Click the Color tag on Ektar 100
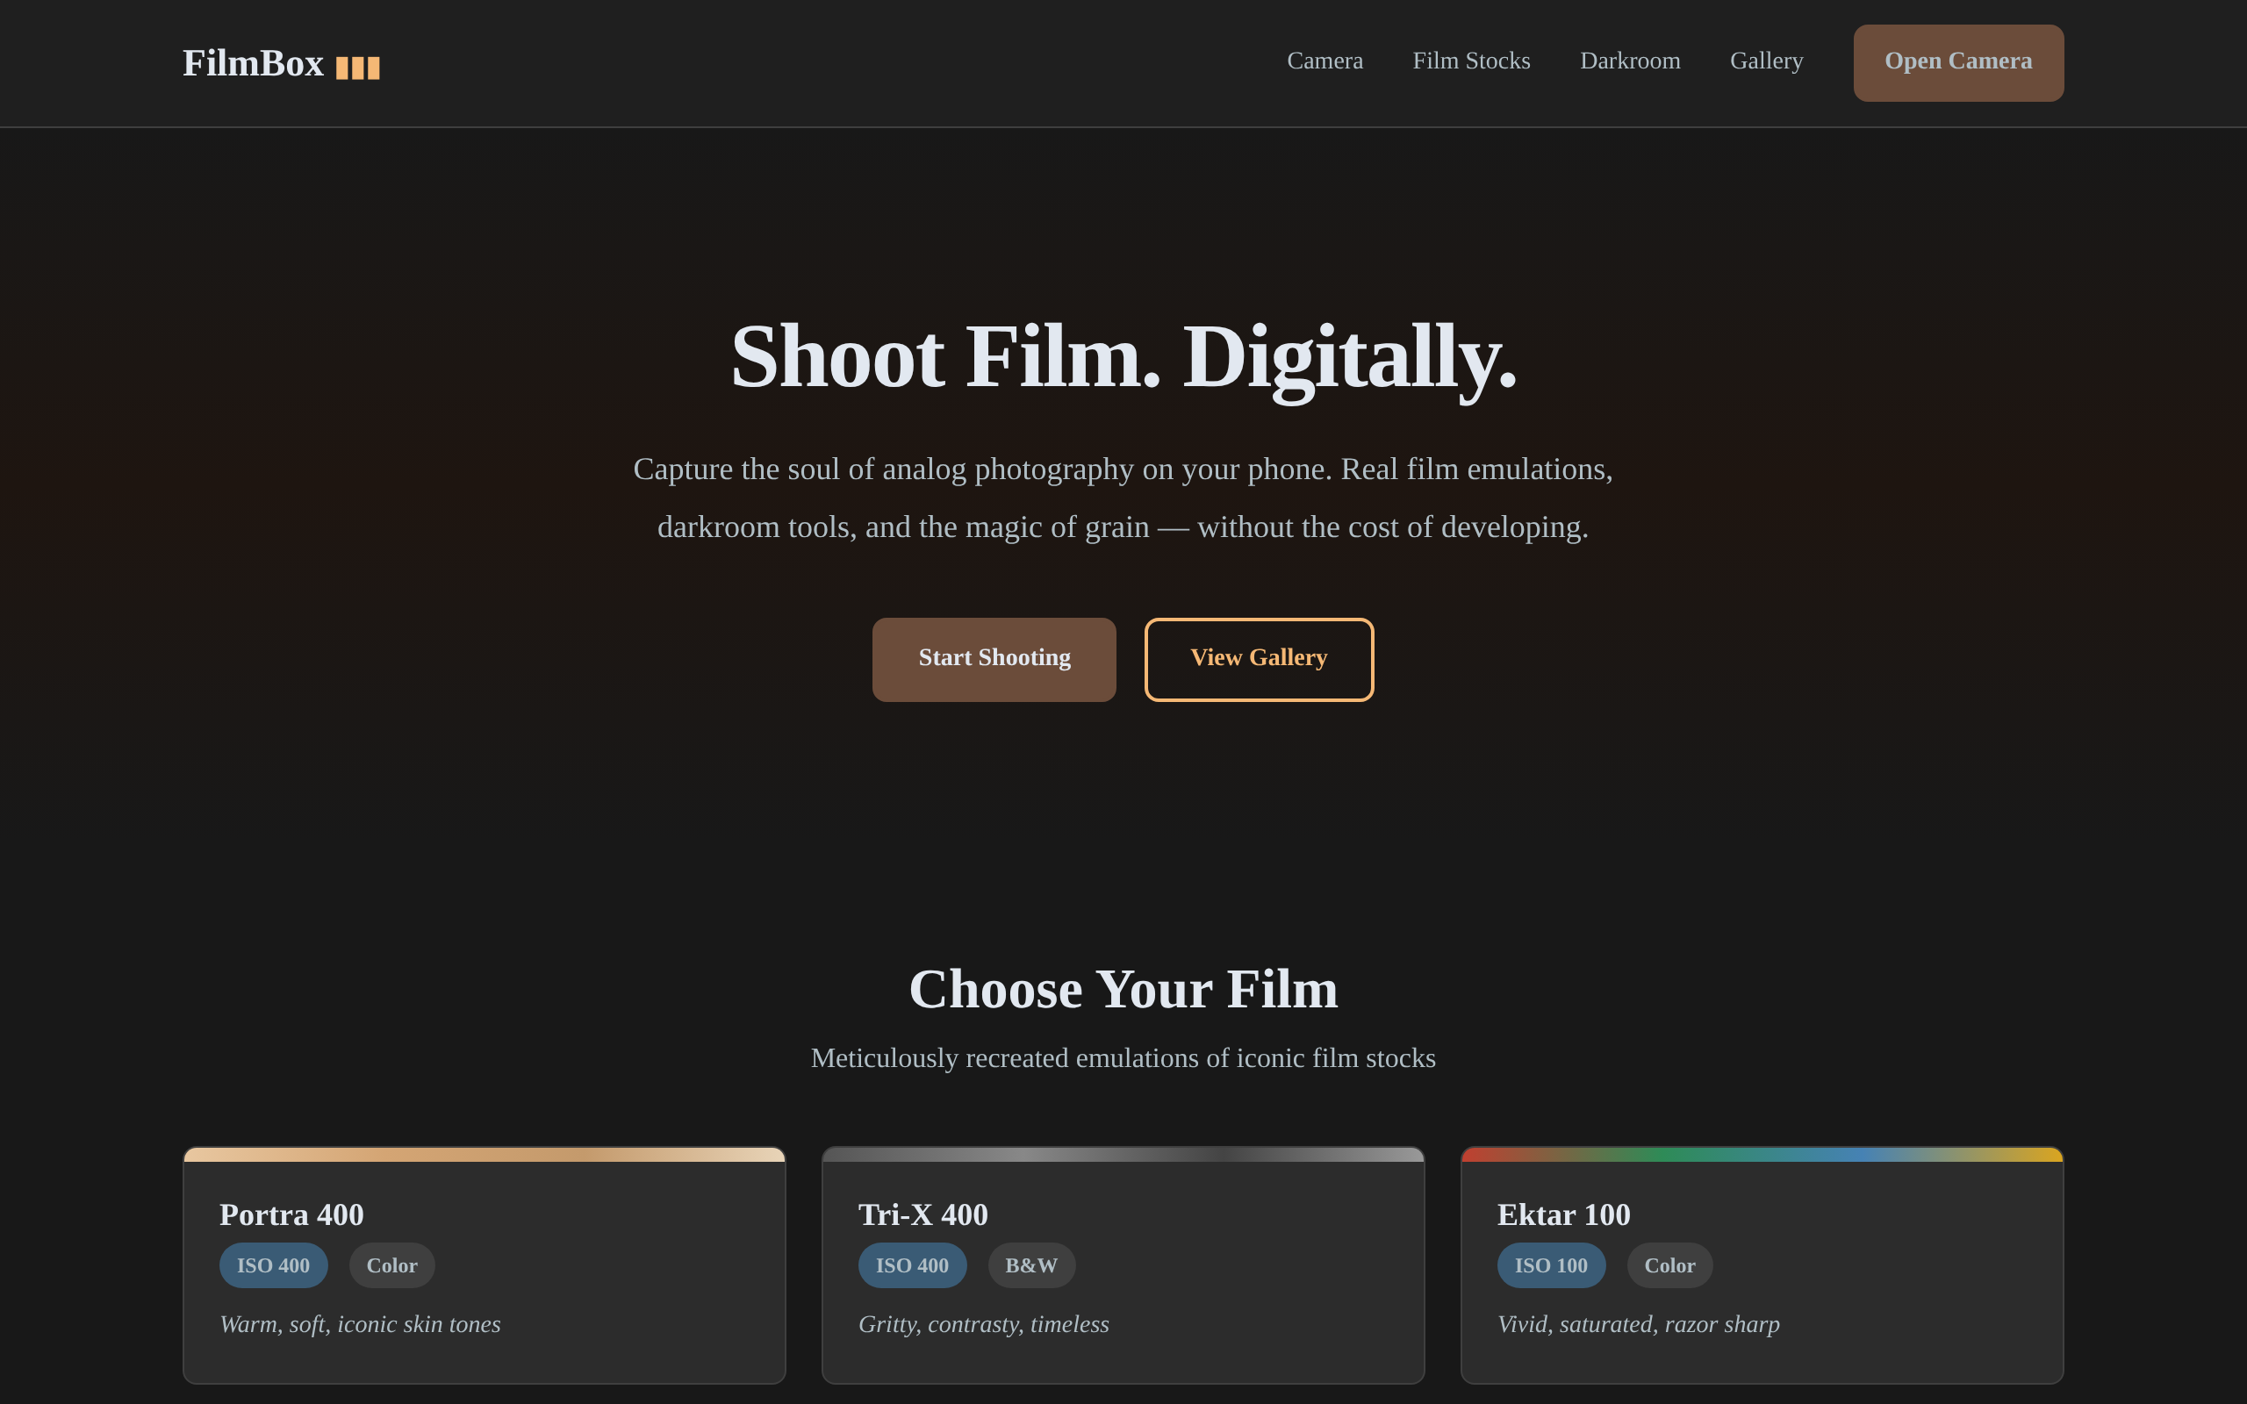Viewport: 2247px width, 1404px height. pos(1669,1264)
